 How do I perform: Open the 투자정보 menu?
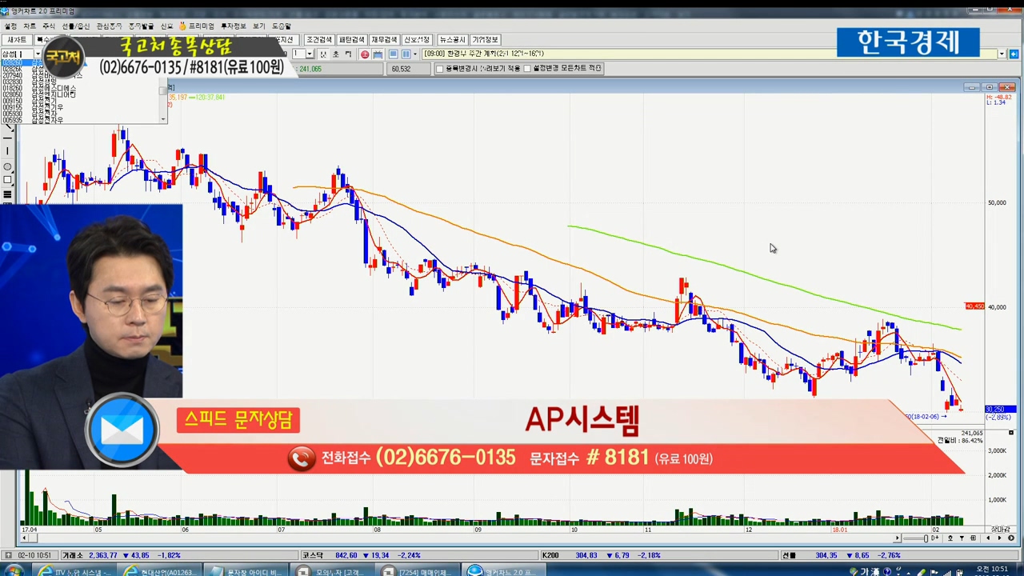tap(233, 26)
